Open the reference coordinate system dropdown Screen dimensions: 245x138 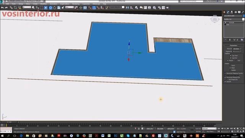(69, 7)
